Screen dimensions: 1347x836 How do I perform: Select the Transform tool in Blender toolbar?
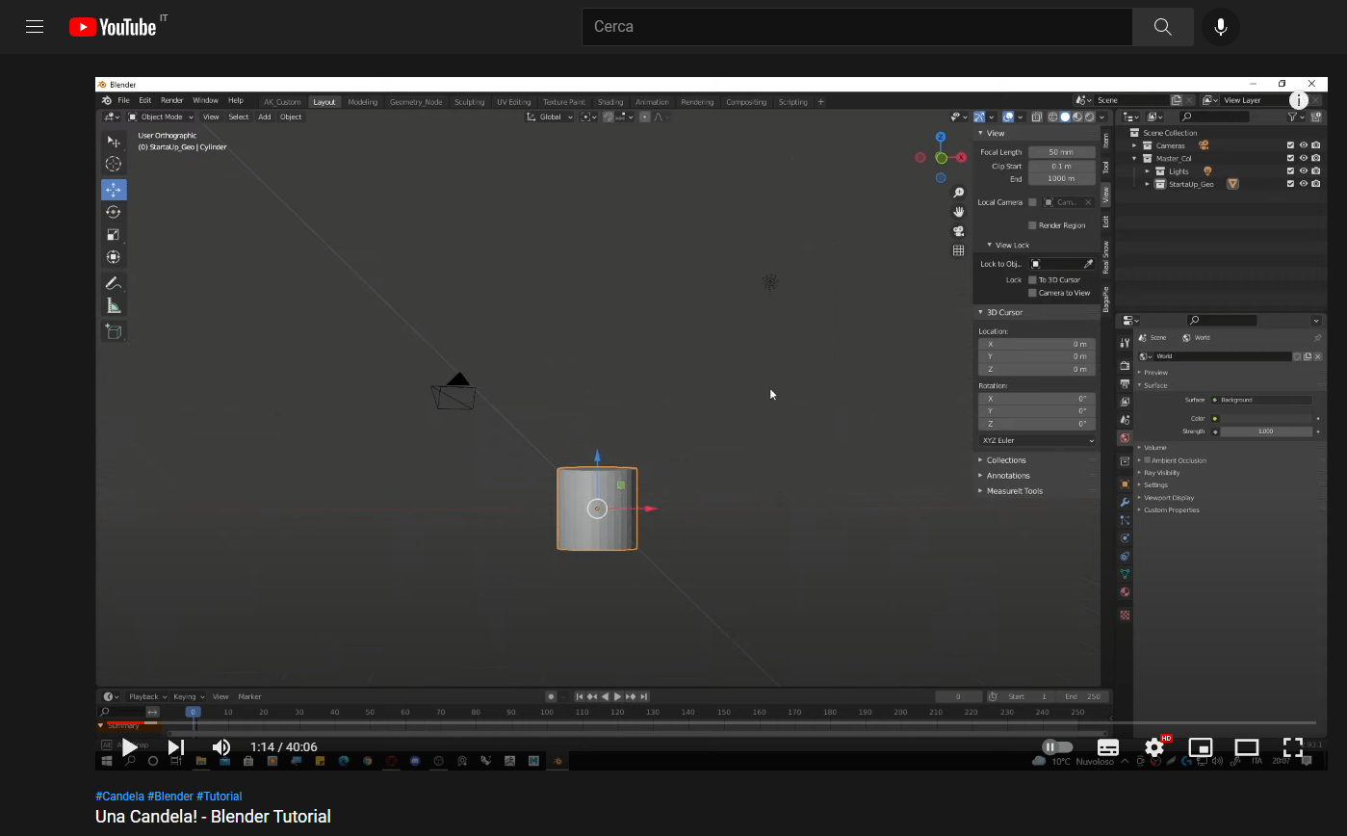click(114, 256)
